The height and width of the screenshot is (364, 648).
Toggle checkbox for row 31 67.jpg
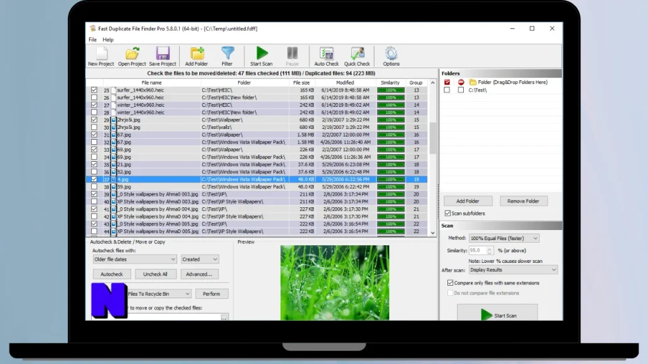click(94, 135)
